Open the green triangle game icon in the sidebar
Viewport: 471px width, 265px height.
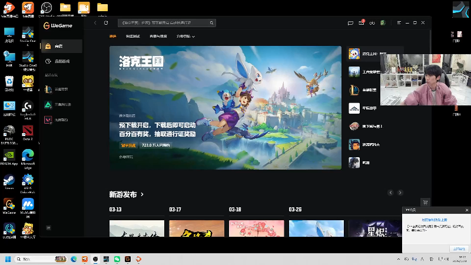(x=48, y=105)
